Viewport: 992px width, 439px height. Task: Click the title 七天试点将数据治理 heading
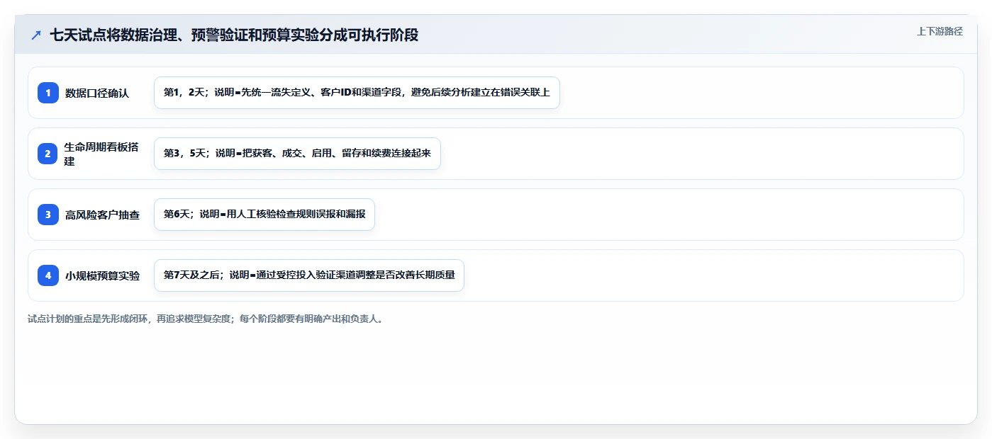click(x=234, y=35)
